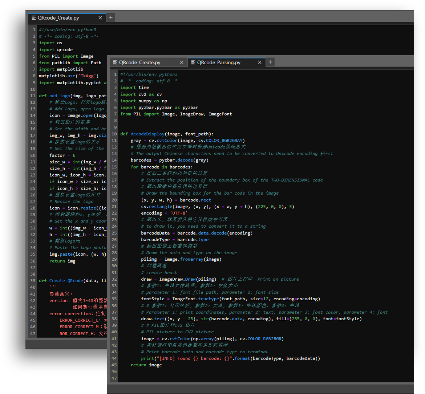Click line number 47 in front editor gutter
The width and height of the screenshot is (425, 394).
pos(114,378)
